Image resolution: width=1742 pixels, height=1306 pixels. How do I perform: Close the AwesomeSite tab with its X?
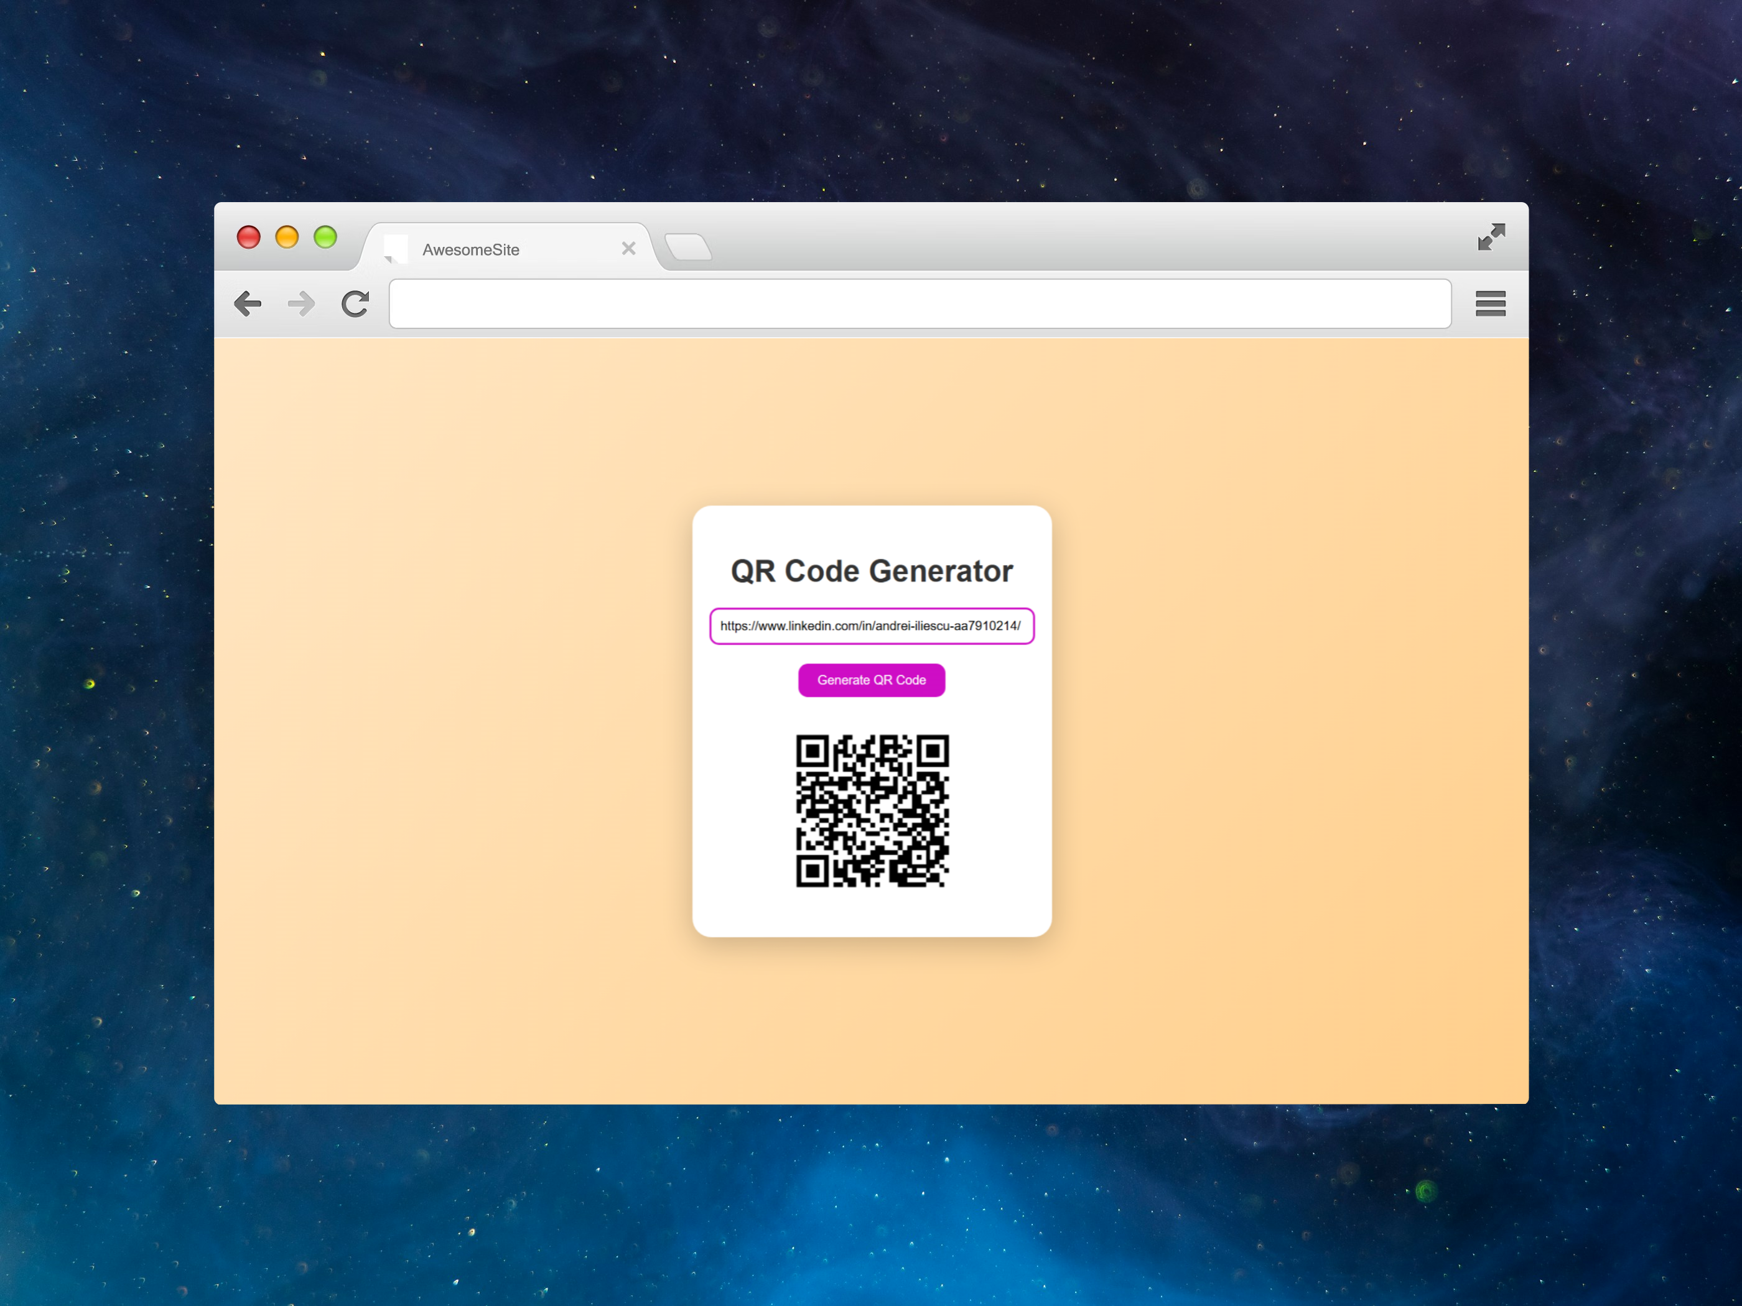(628, 249)
